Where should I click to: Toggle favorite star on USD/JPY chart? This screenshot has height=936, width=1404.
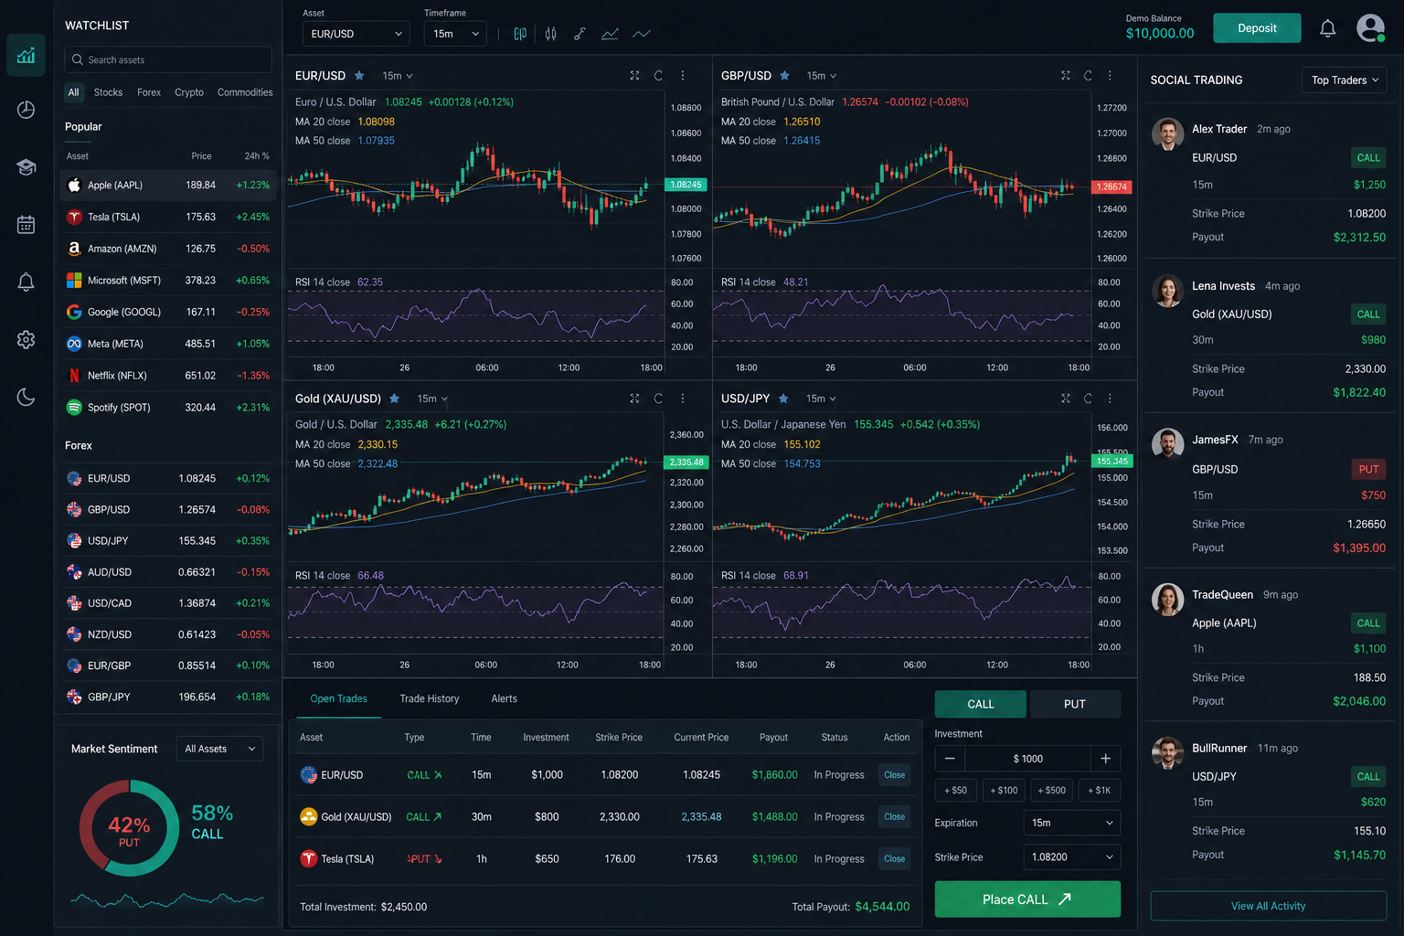pyautogui.click(x=783, y=399)
